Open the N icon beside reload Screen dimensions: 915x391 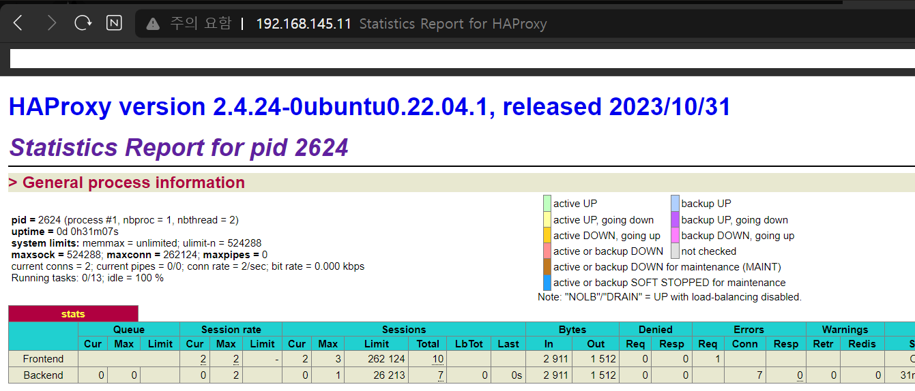(114, 23)
